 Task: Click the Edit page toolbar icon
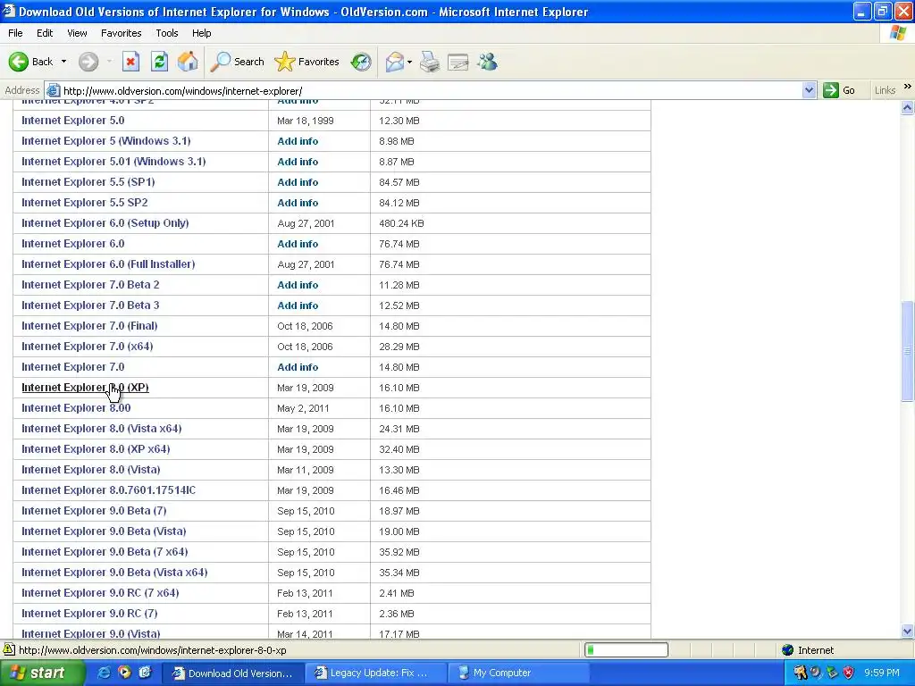coord(458,62)
